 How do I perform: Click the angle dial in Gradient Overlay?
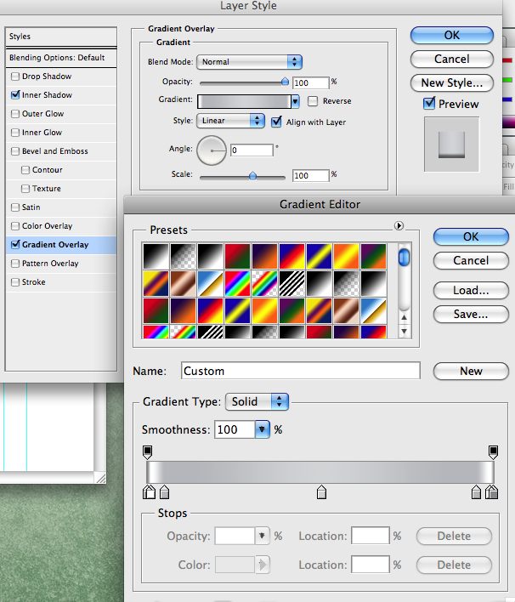coord(211,150)
